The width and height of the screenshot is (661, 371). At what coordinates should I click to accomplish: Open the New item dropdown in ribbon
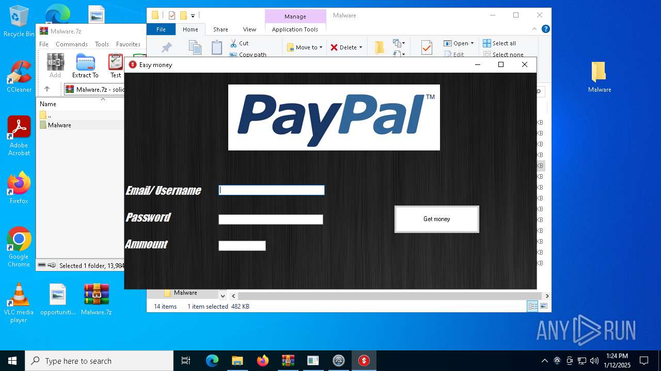(x=399, y=43)
